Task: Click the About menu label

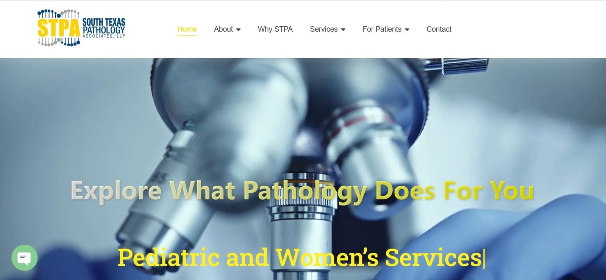Action: coord(223,29)
